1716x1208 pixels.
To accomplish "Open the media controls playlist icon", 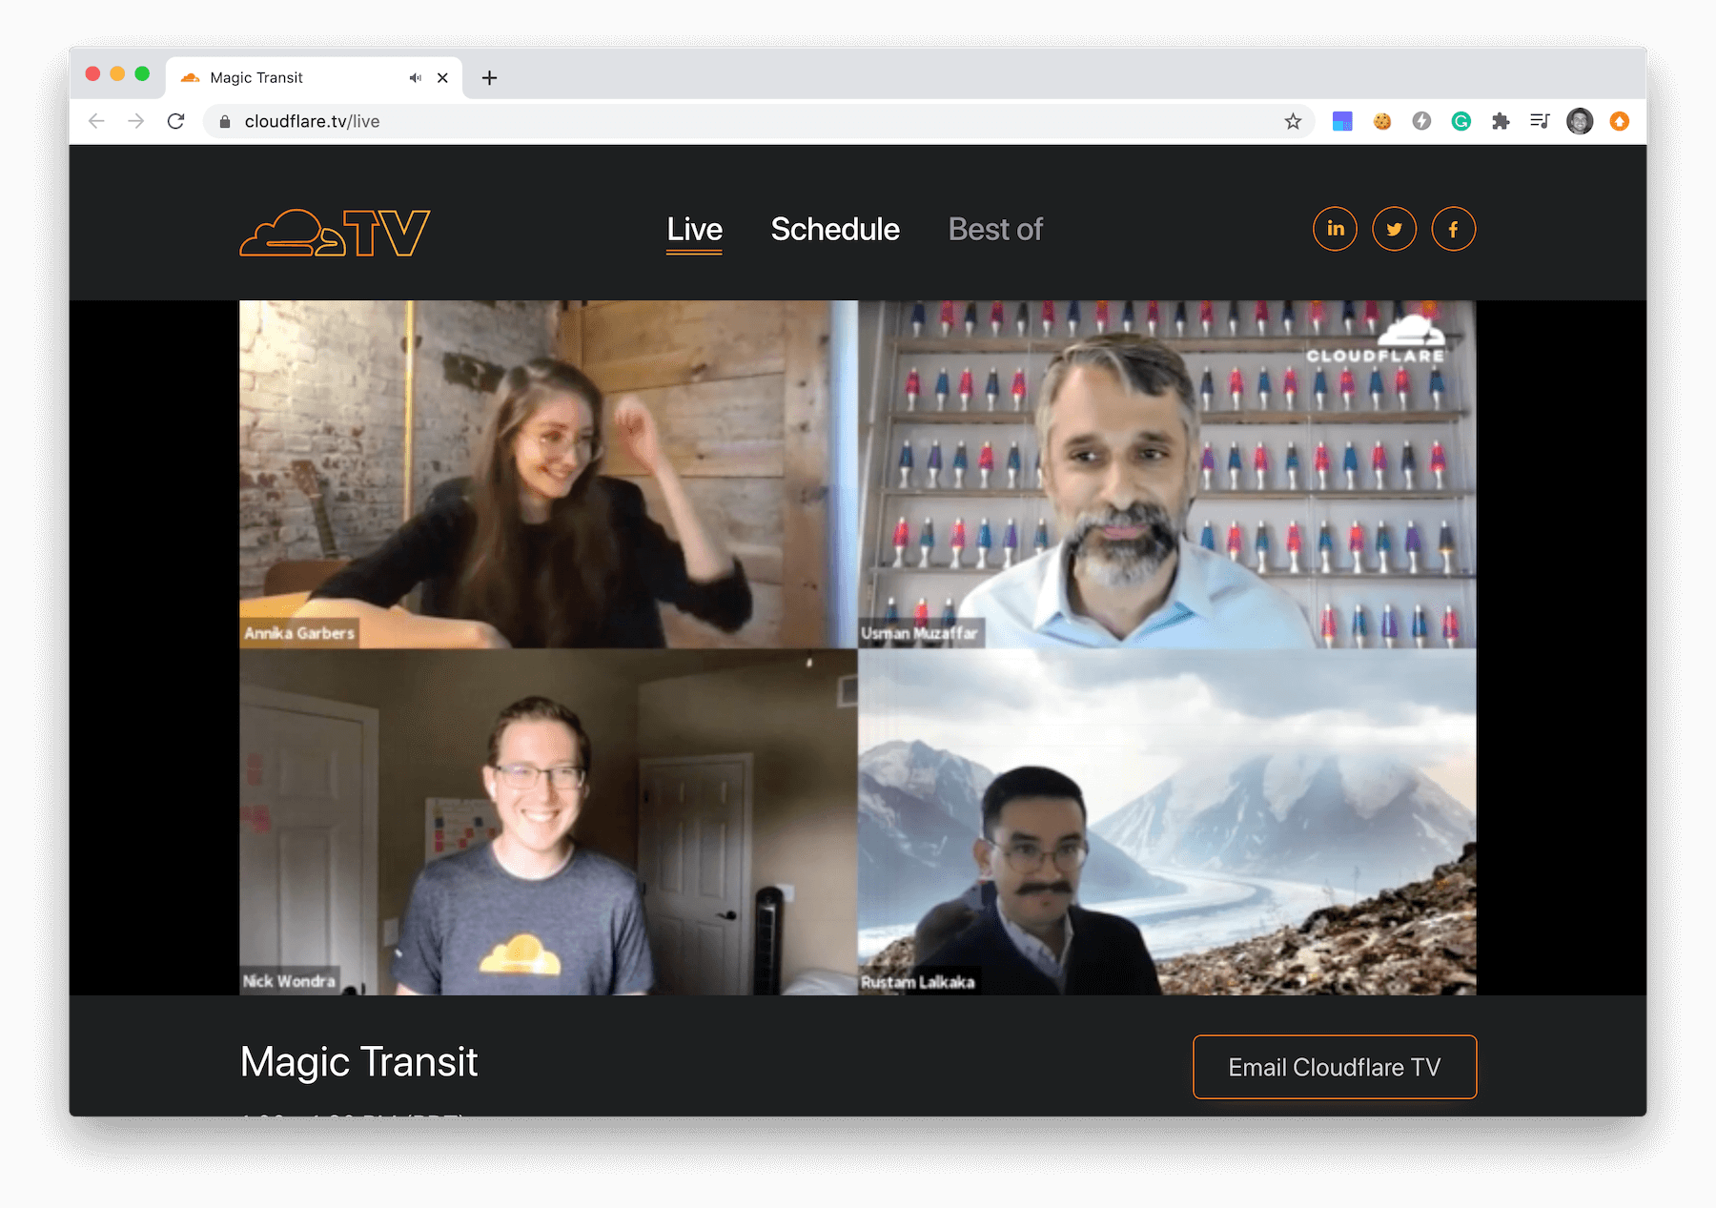I will point(1540,121).
